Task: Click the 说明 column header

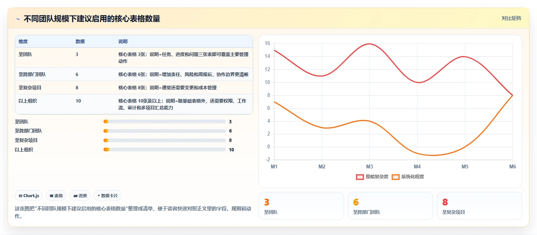Action: (123, 41)
